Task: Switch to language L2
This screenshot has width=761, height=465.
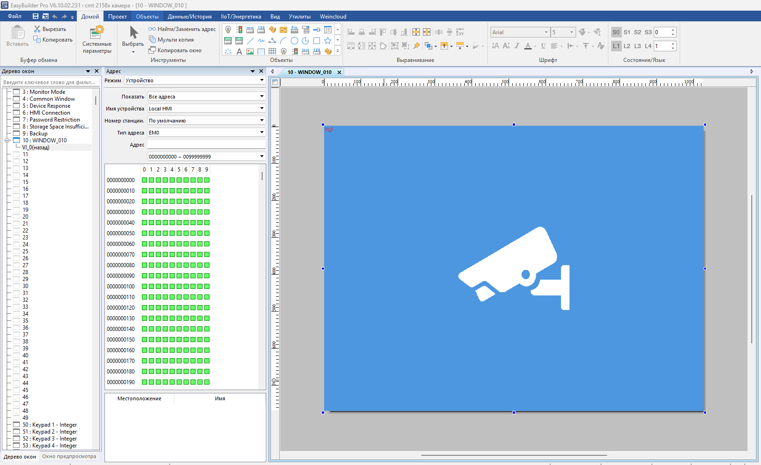Action: [627, 46]
